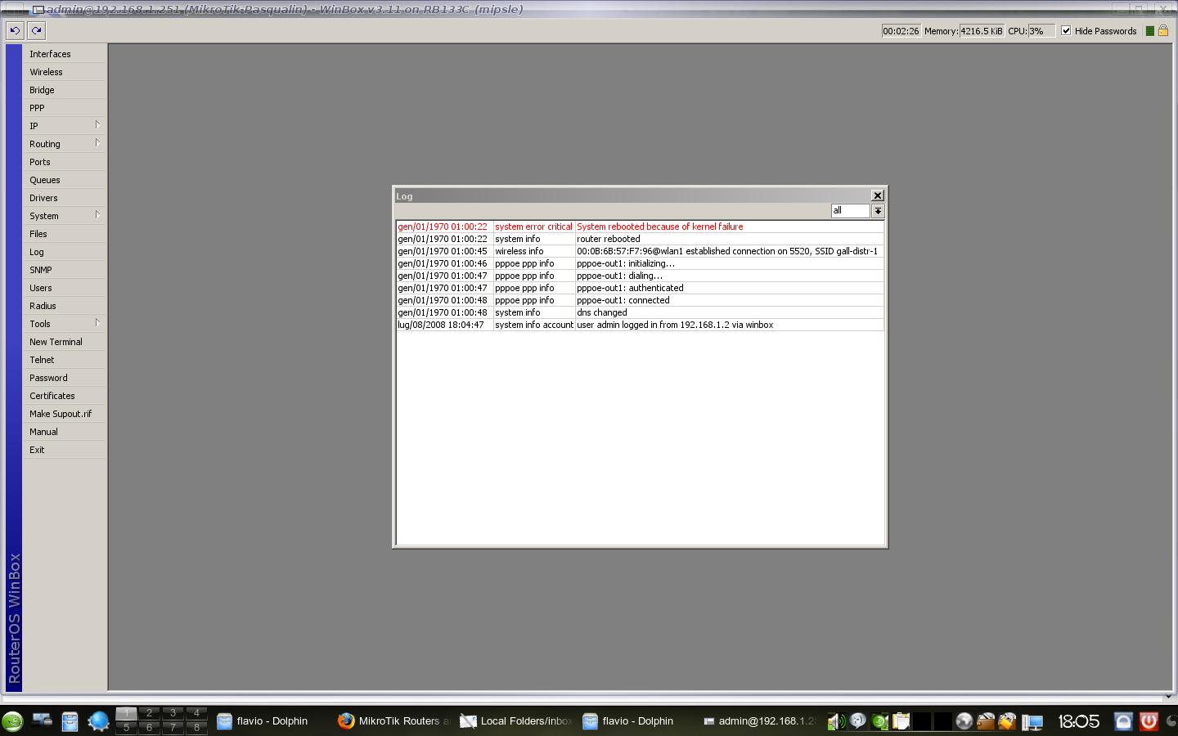The width and height of the screenshot is (1178, 736).
Task: Open Queues from the WinBox sidebar menu
Action: tap(44, 180)
